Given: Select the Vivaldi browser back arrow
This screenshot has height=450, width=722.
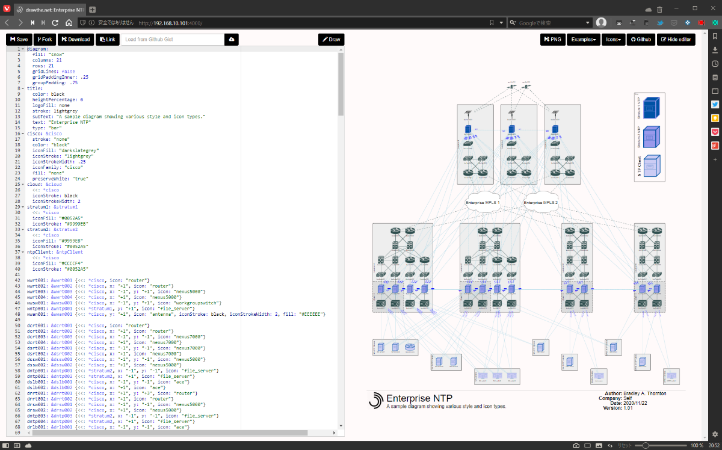Looking at the screenshot, I should [x=7, y=22].
